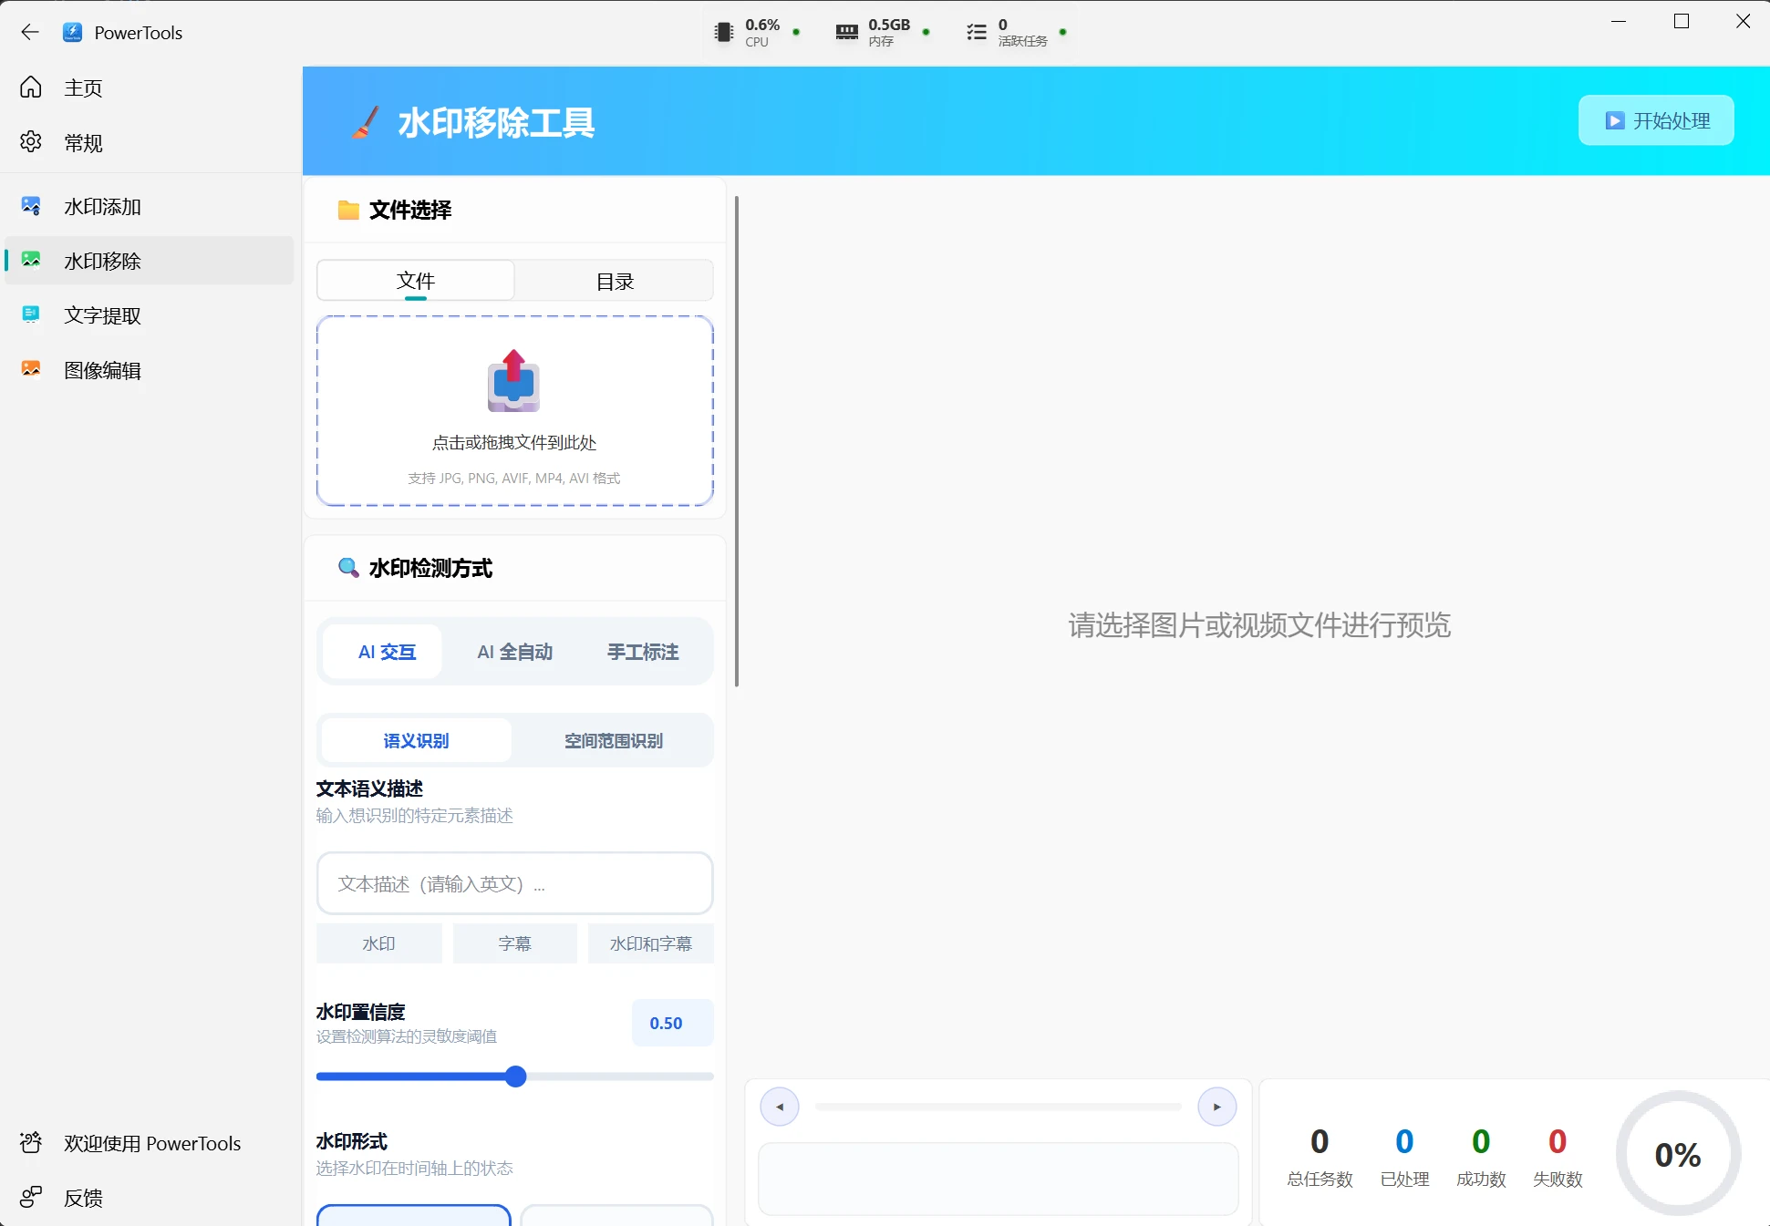Switch to the 目录 tab
Screen dimensions: 1770x1226
[x=615, y=281]
